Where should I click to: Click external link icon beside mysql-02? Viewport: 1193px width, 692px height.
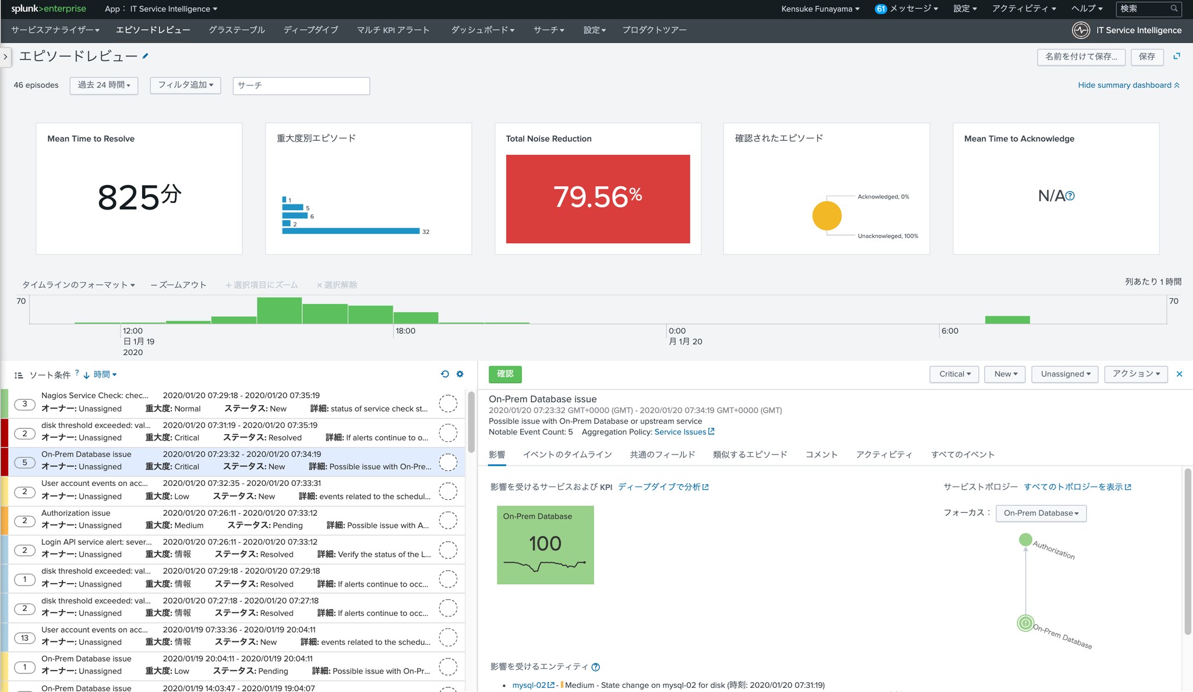coord(551,685)
